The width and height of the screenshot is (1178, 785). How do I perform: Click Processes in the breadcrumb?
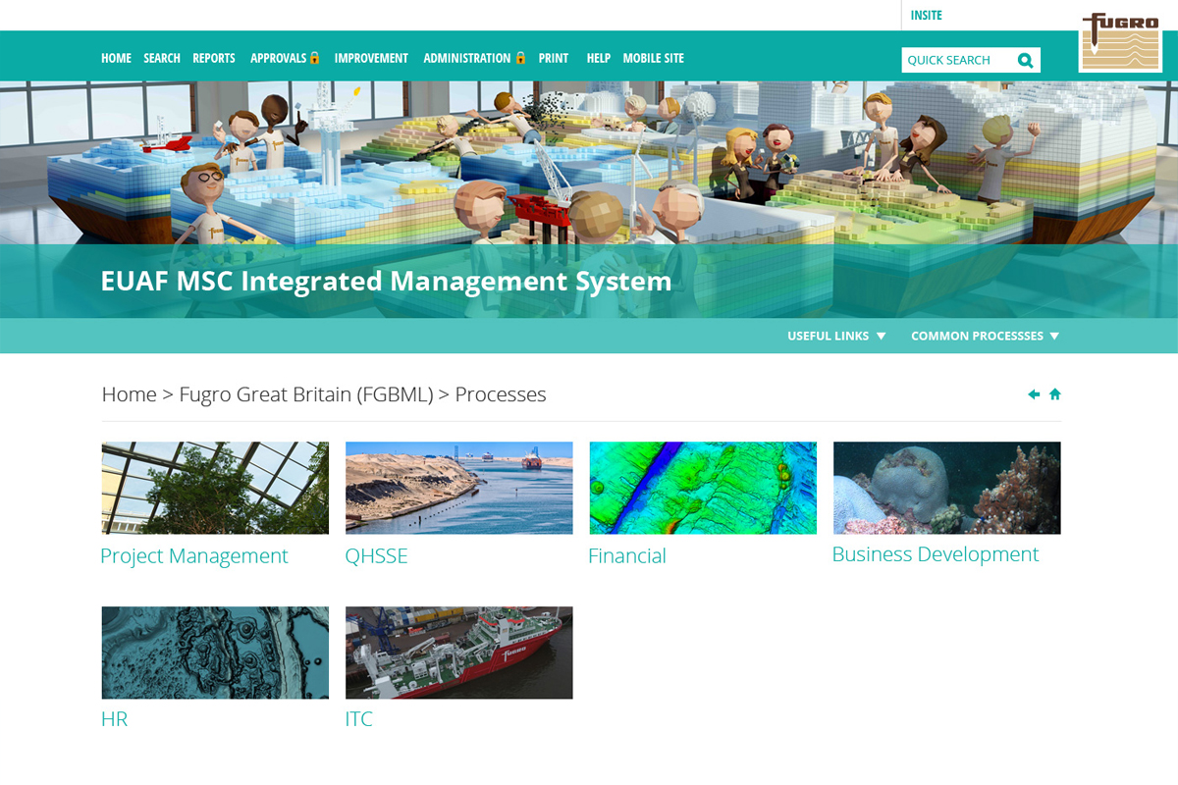[501, 394]
